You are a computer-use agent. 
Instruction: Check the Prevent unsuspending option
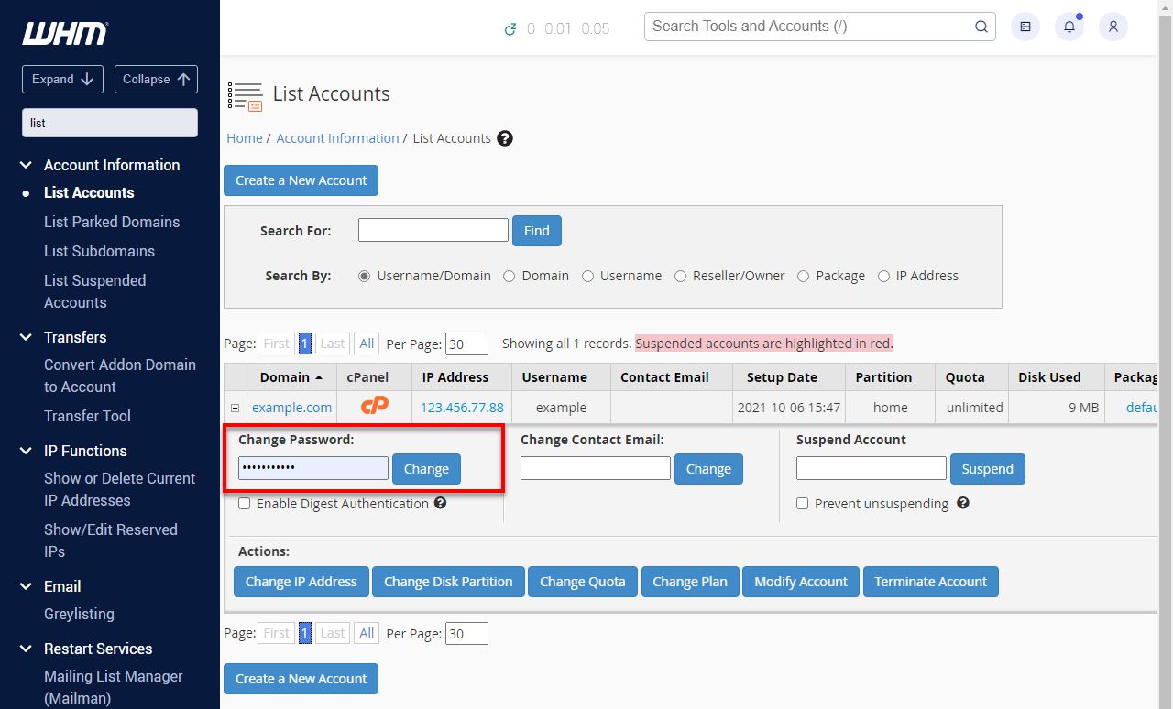(x=802, y=503)
